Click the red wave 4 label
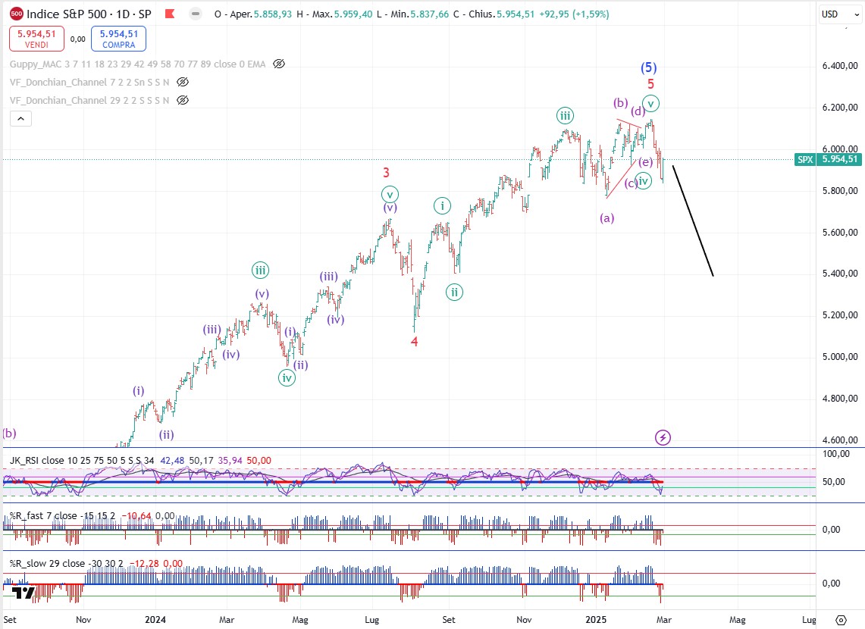 coord(414,341)
